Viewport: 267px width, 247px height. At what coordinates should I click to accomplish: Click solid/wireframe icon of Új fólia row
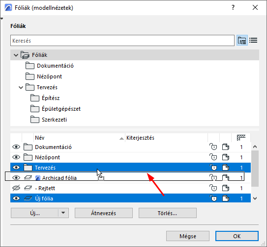point(226,198)
